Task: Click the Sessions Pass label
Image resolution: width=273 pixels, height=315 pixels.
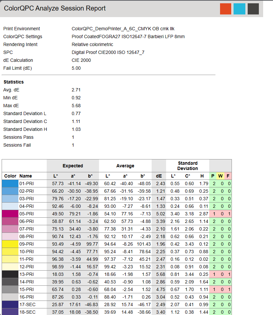Action: [x=18, y=137]
